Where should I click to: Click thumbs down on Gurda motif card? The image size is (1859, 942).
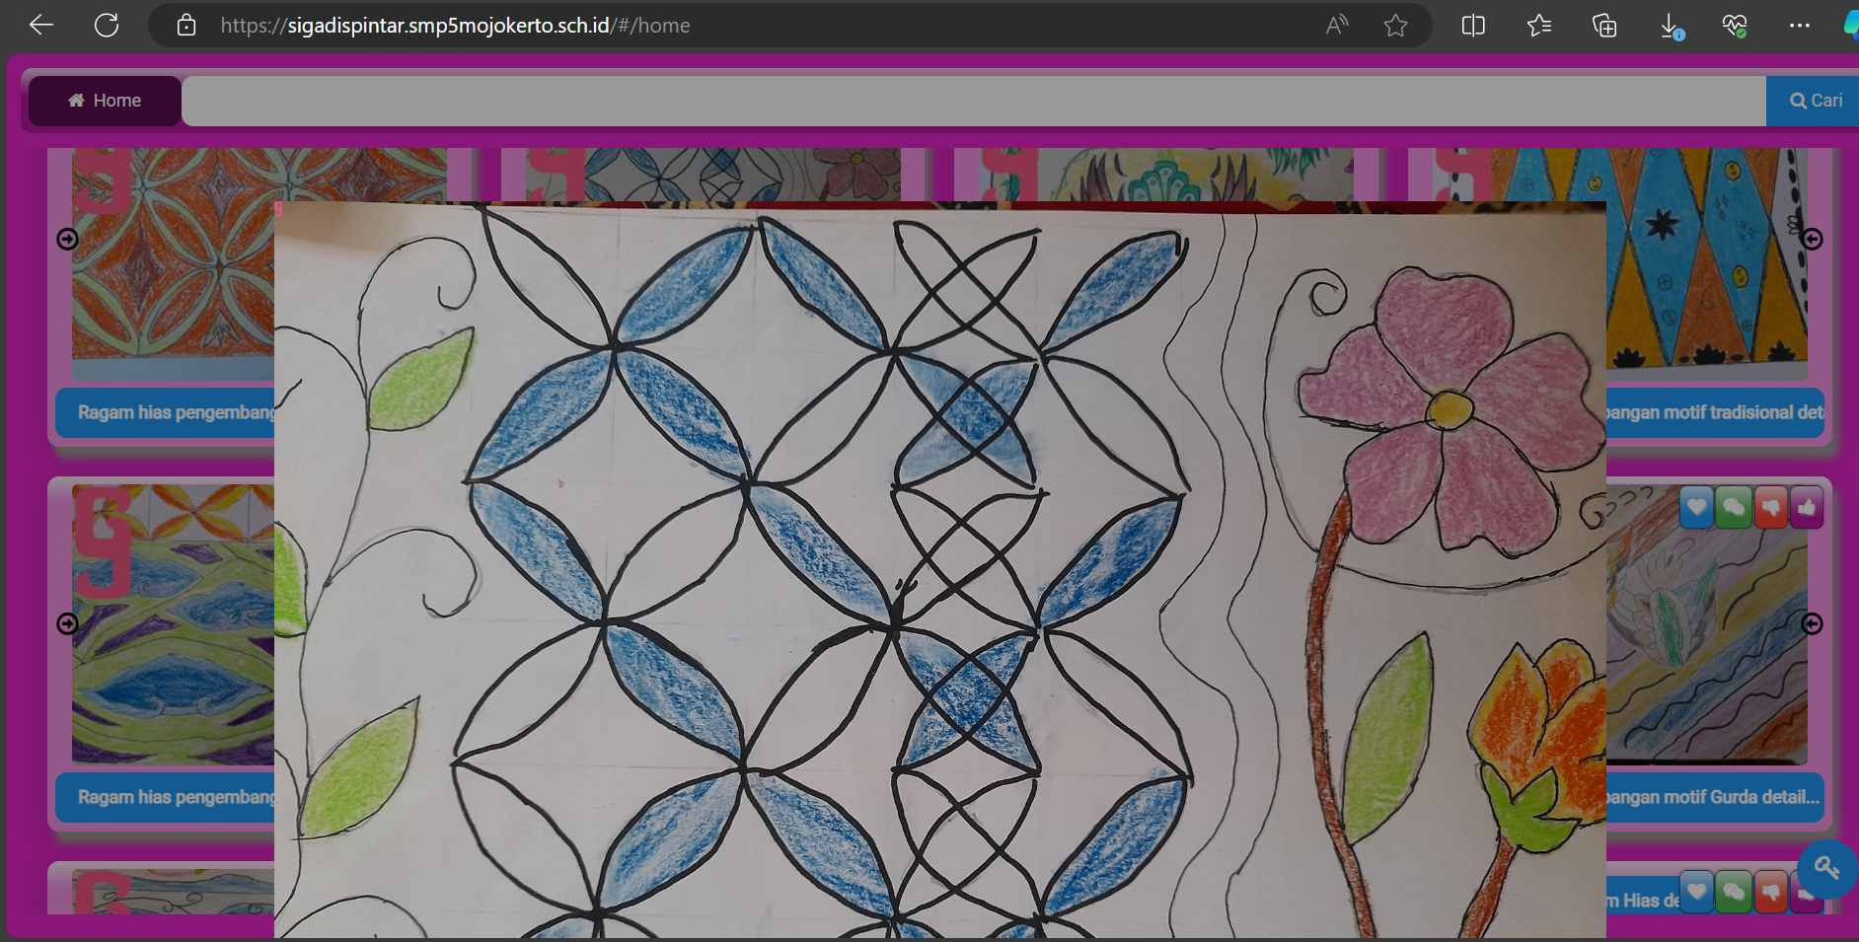pos(1770,508)
